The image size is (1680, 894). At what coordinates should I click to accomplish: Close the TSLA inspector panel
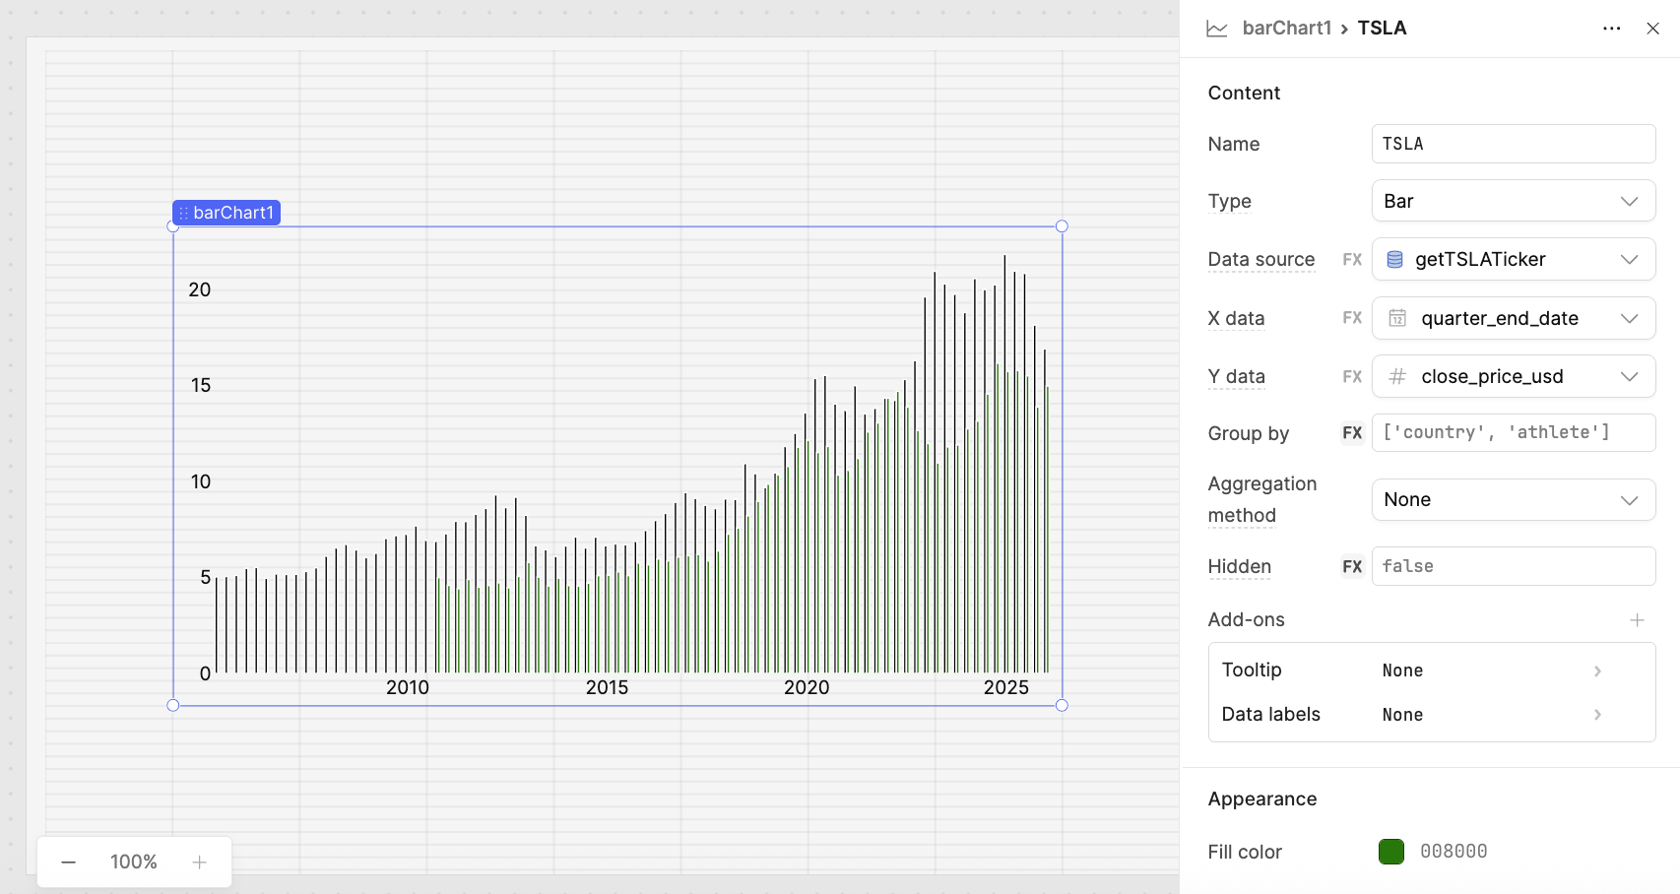(1652, 29)
